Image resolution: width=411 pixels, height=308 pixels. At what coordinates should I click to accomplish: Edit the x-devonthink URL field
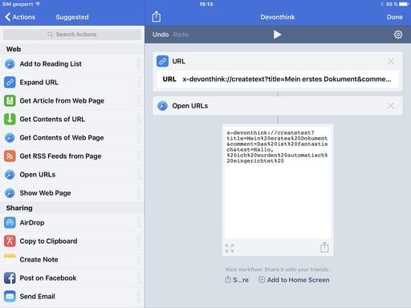tap(278, 79)
